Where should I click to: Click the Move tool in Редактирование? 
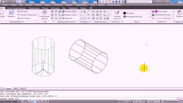point(101,11)
